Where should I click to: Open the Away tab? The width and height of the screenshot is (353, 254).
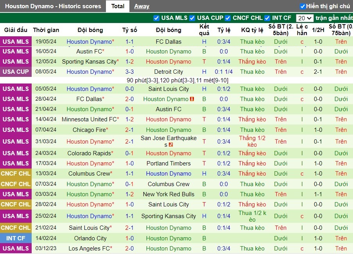142,6
